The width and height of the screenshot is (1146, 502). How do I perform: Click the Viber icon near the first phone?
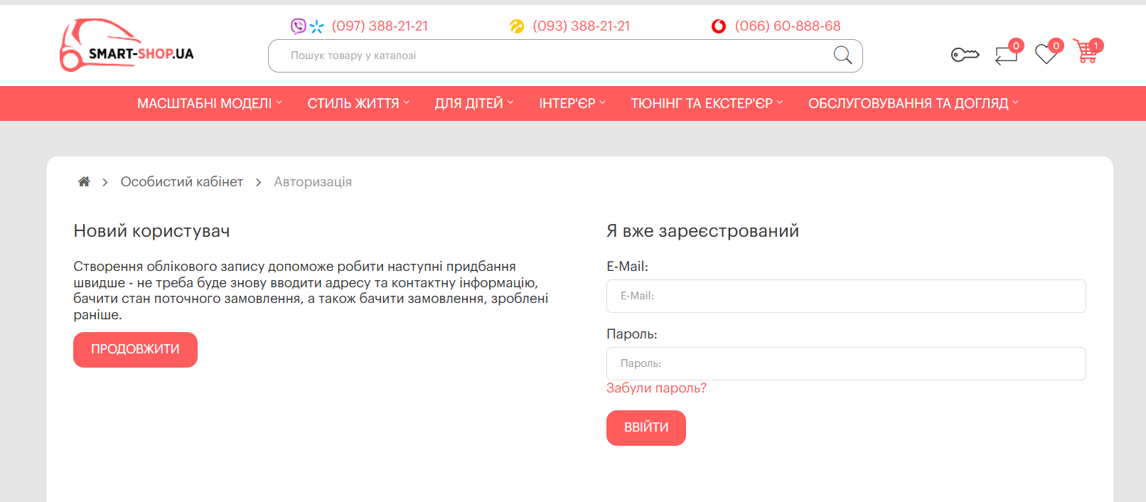[x=298, y=26]
